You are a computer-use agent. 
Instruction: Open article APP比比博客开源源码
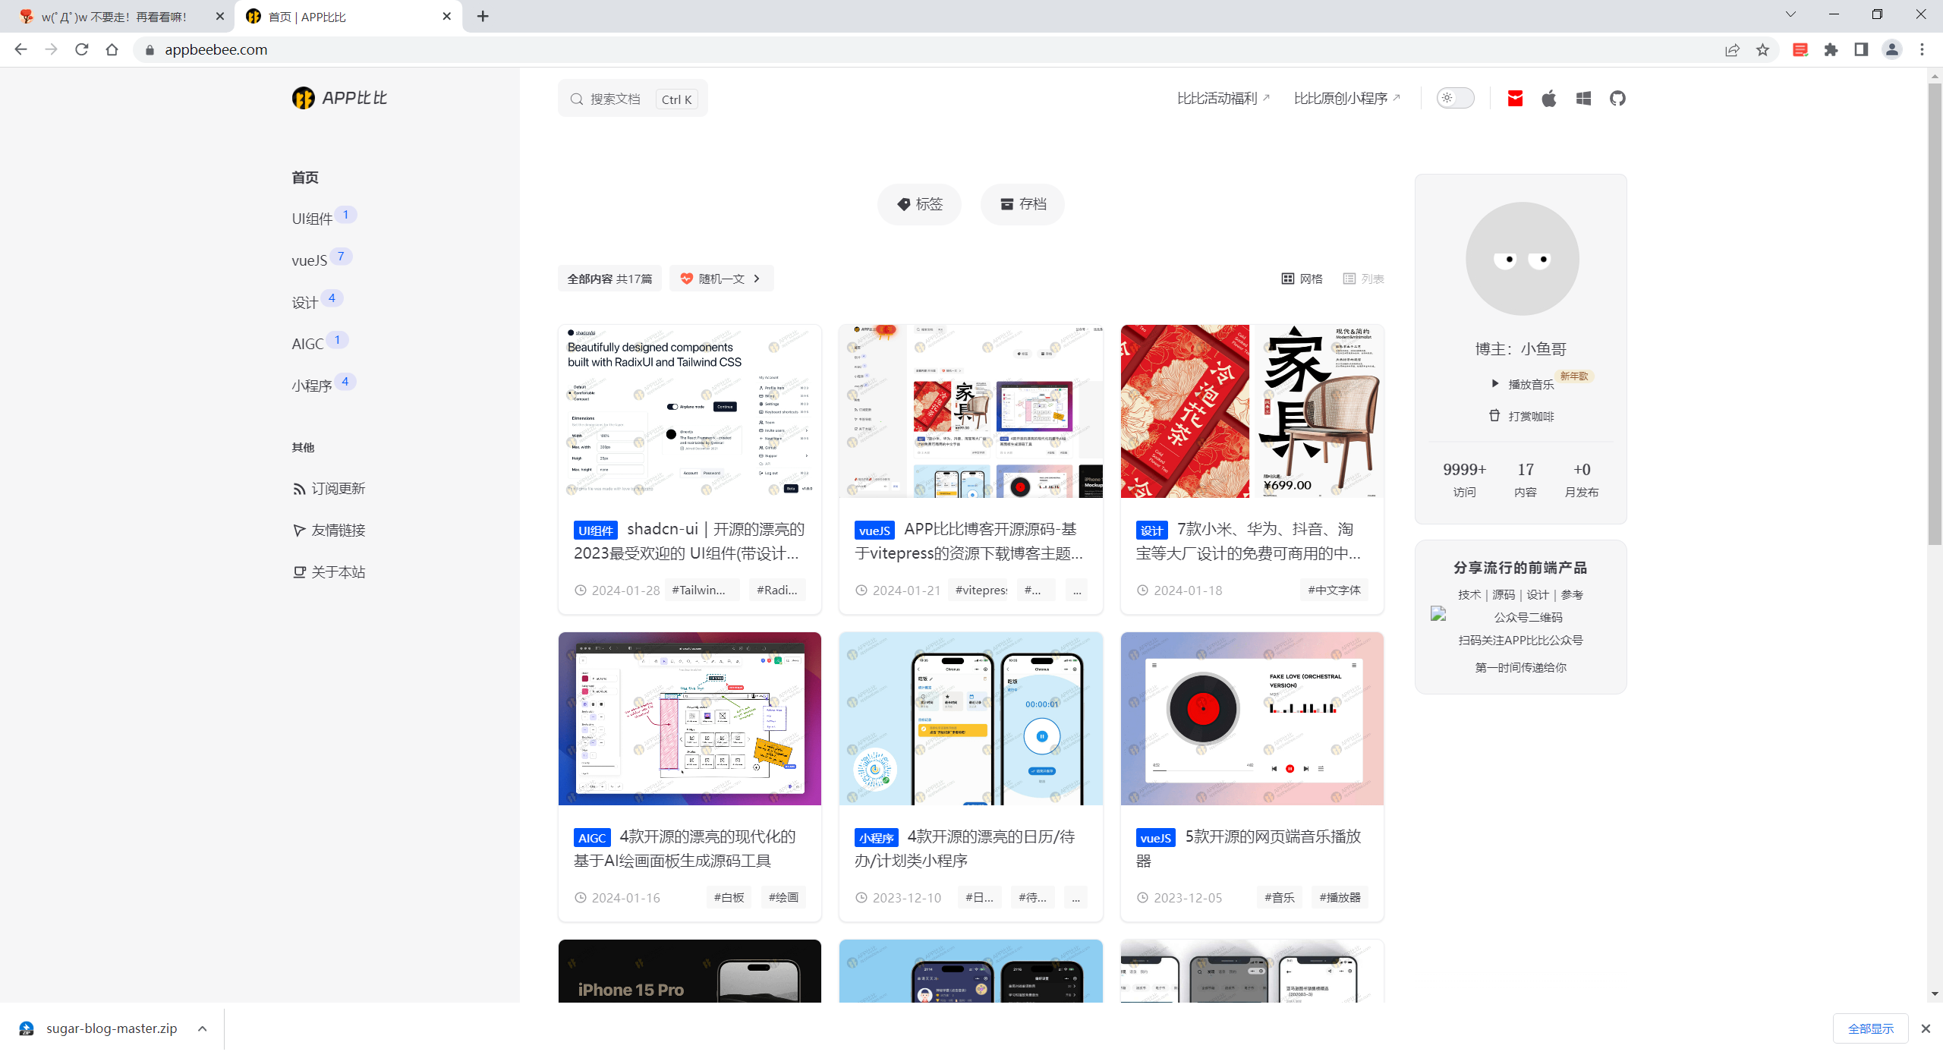coord(971,541)
